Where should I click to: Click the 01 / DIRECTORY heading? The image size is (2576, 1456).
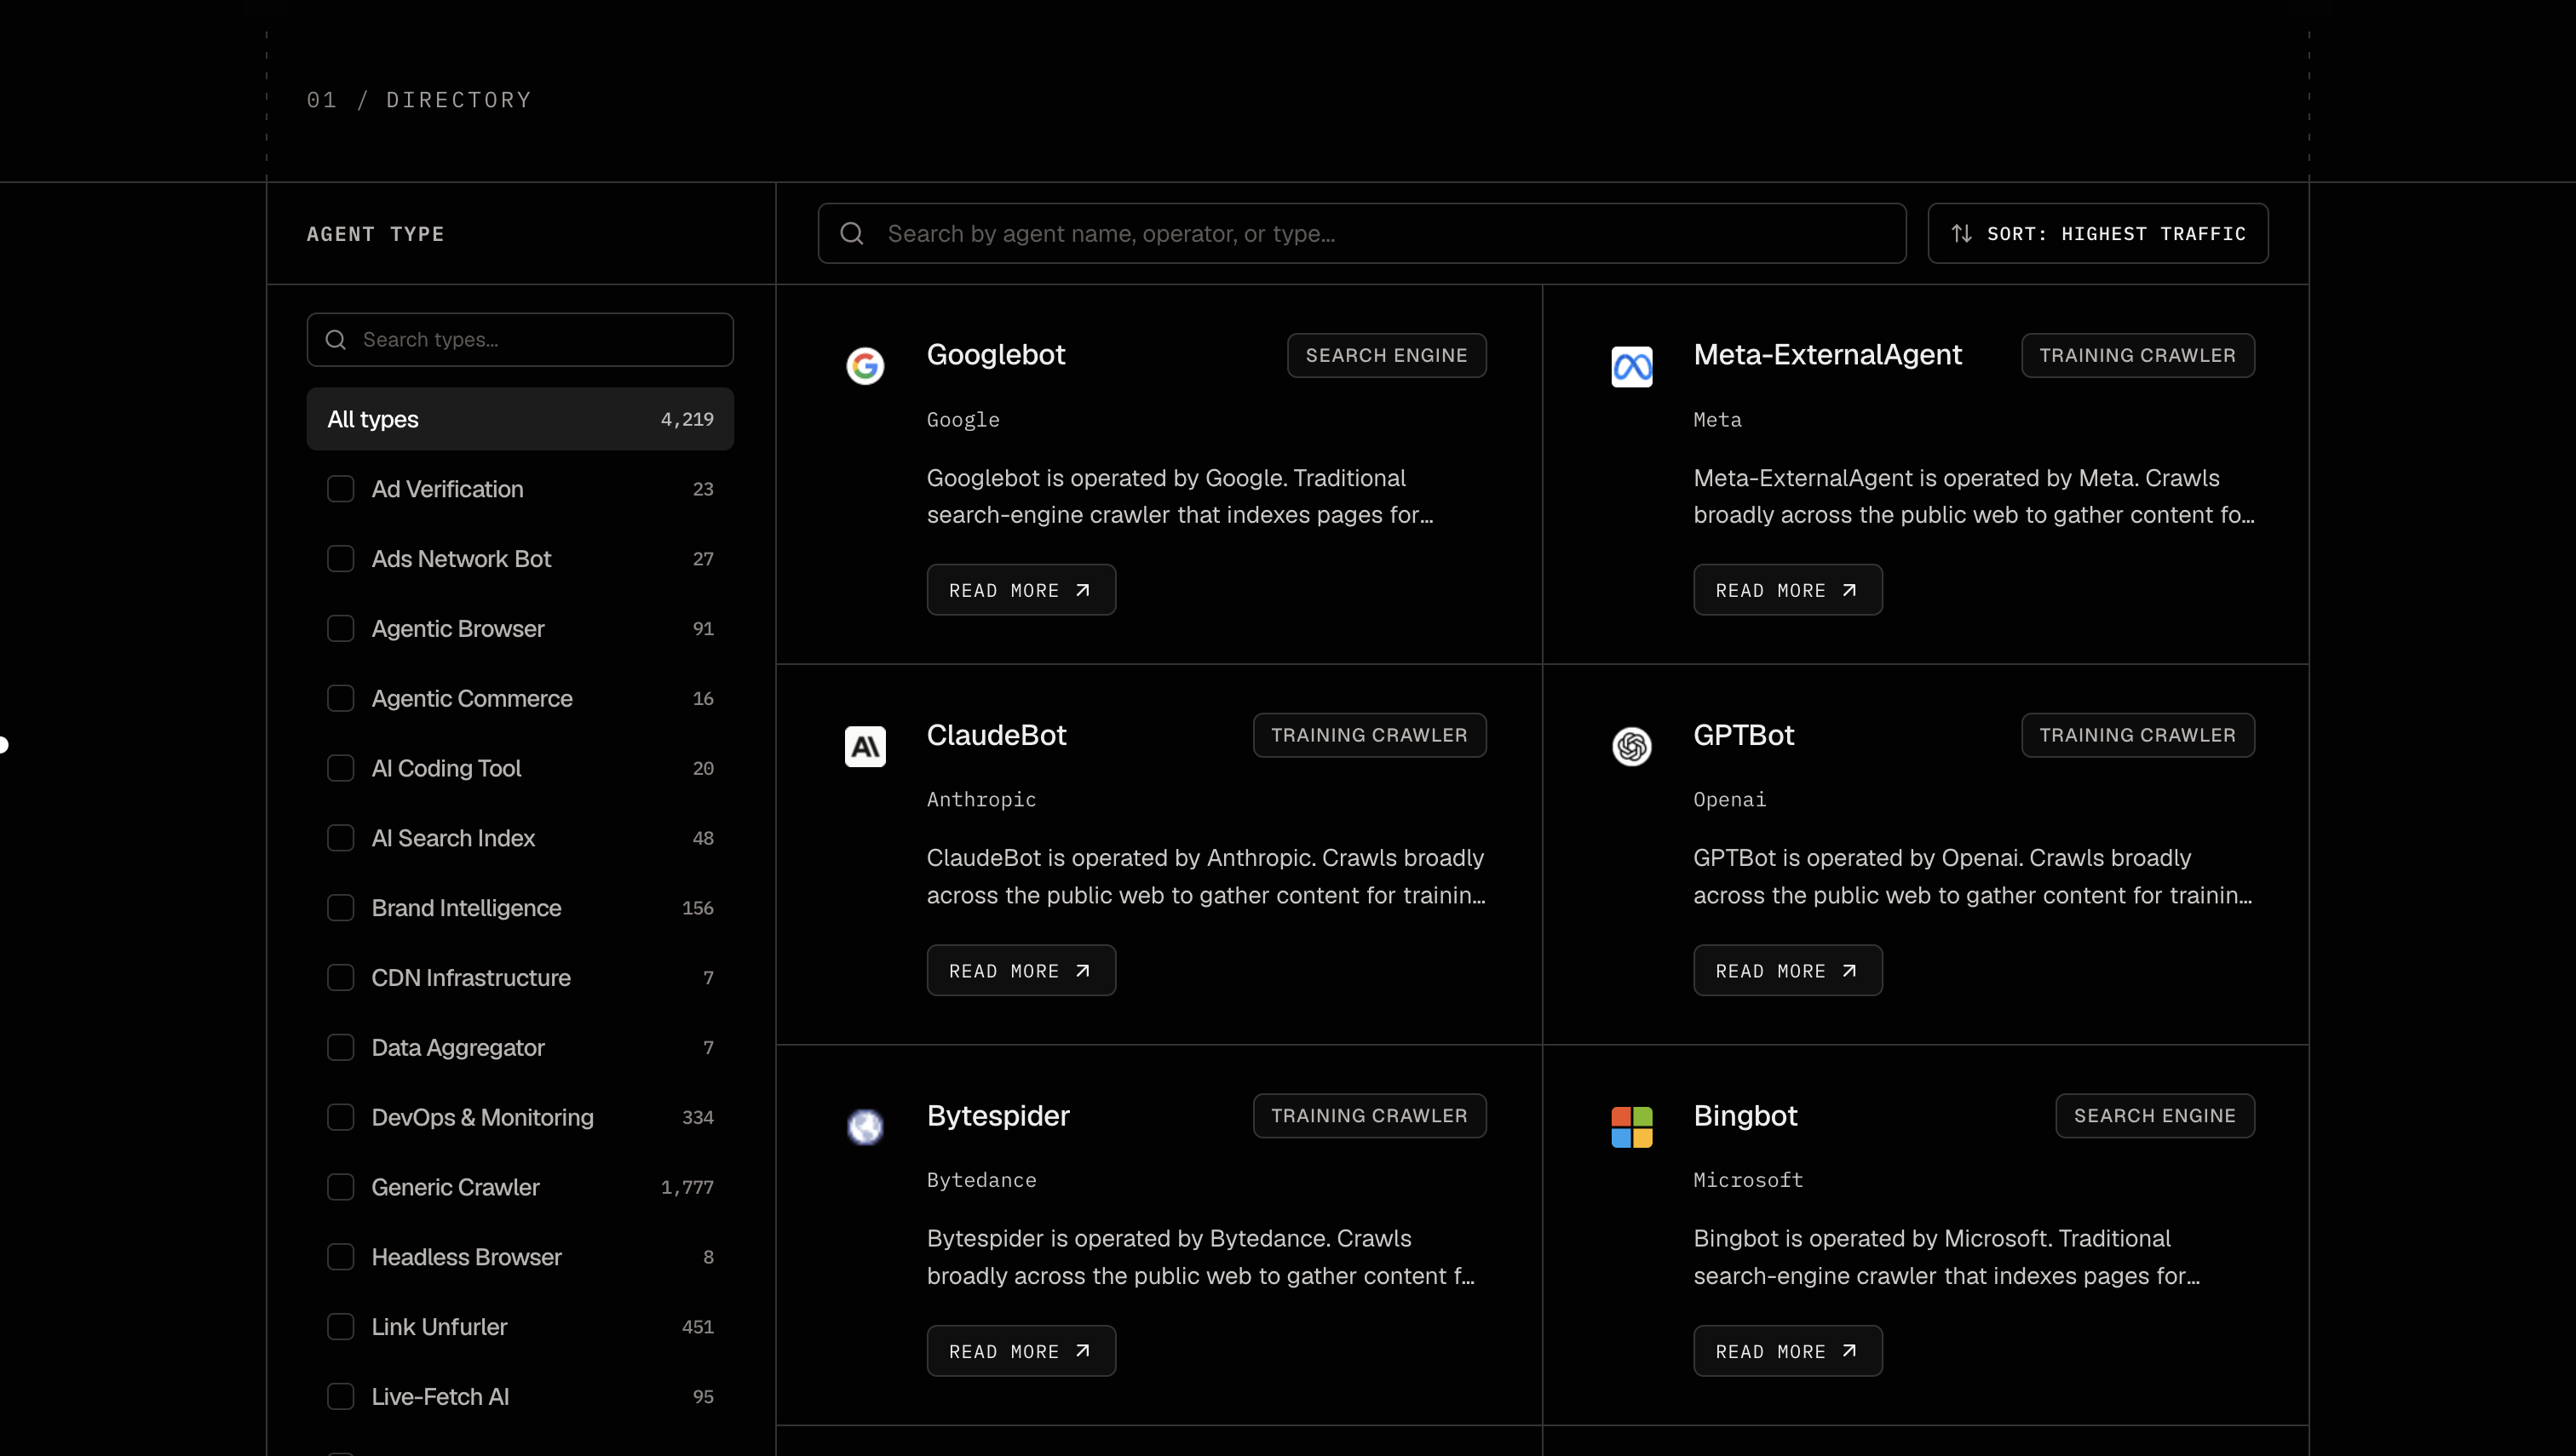tap(419, 100)
